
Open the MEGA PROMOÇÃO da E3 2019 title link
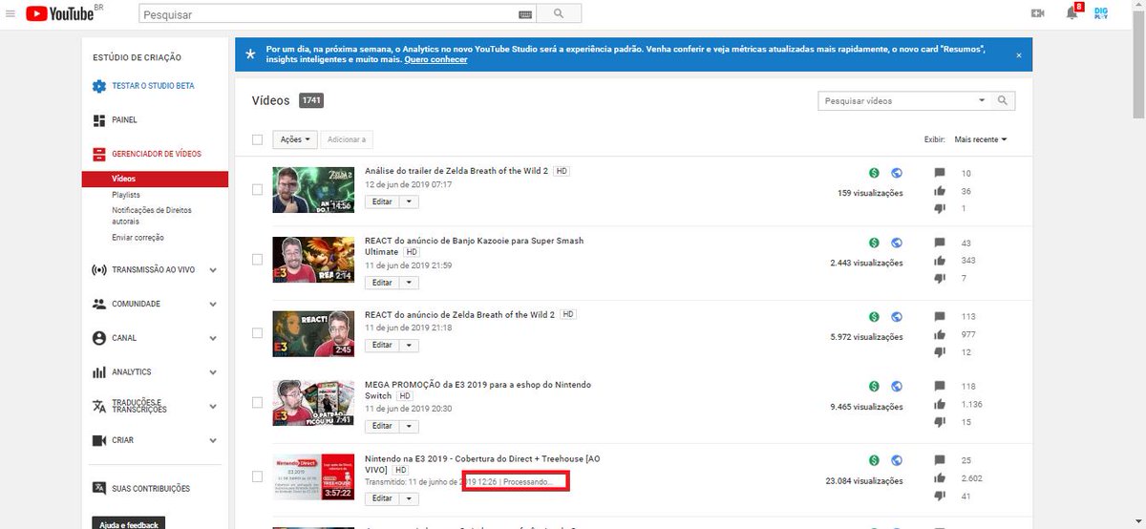pyautogui.click(x=477, y=390)
